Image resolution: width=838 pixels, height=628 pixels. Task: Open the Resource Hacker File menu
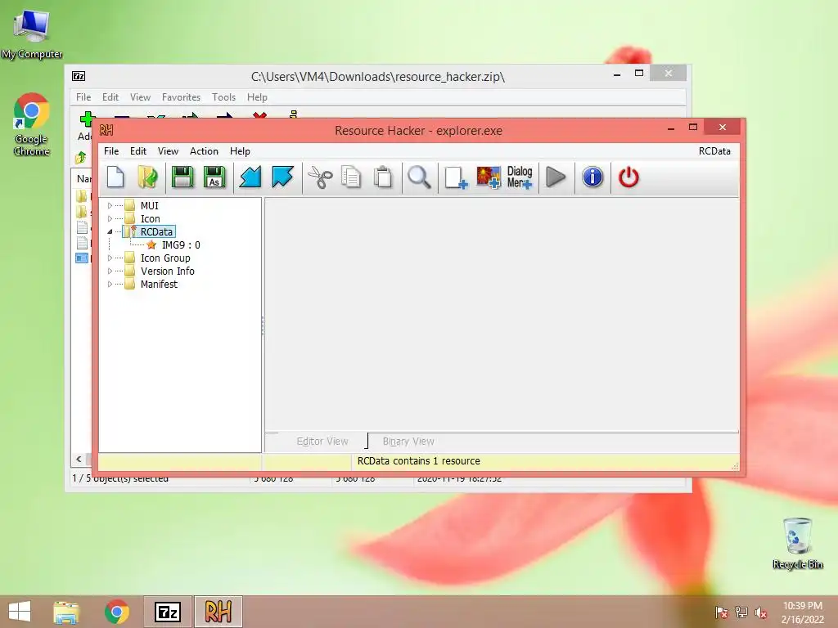(111, 151)
